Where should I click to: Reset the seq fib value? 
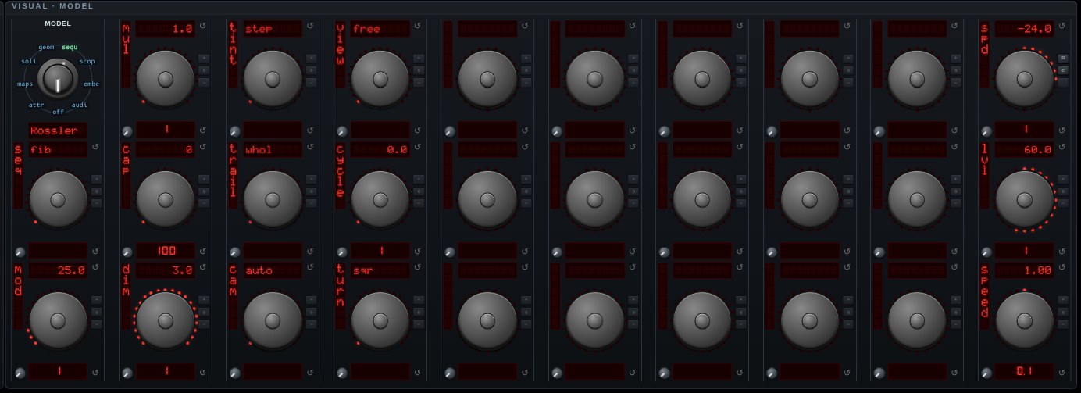coord(95,147)
